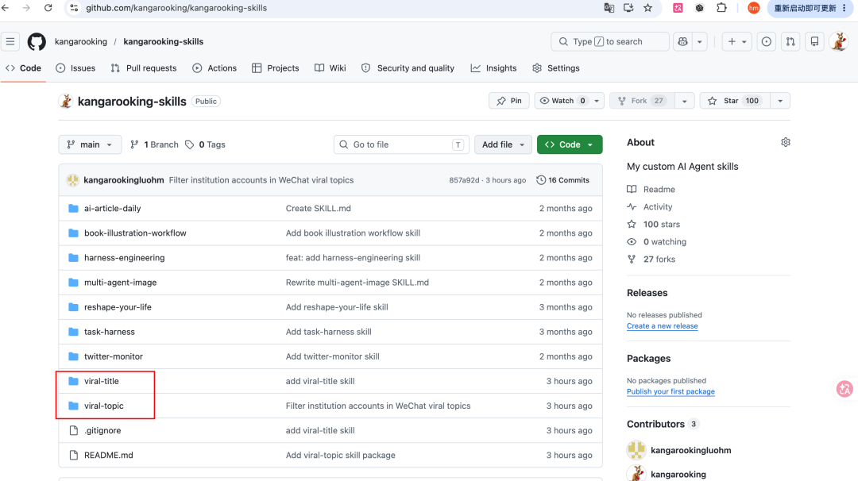Open the task-harness folder
This screenshot has width=858, height=481.
tap(110, 331)
